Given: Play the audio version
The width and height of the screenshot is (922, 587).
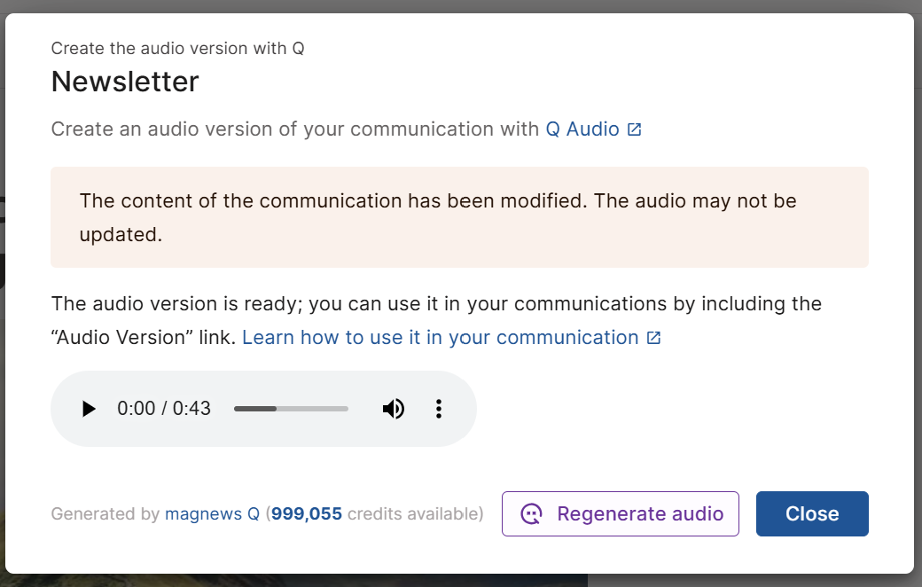Looking at the screenshot, I should click(x=88, y=409).
